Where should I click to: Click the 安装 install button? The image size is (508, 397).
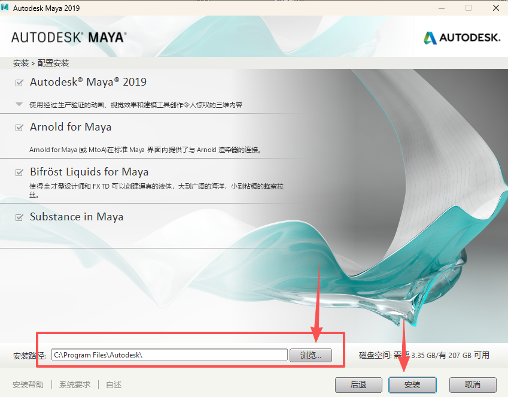[x=412, y=385]
